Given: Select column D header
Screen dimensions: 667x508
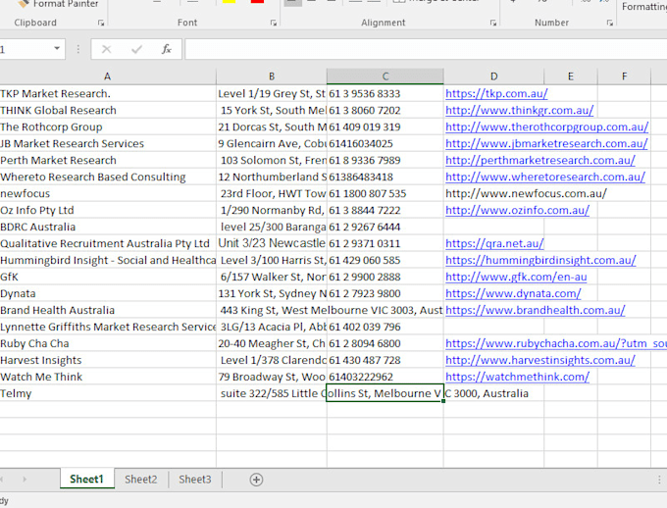Looking at the screenshot, I should tap(493, 76).
